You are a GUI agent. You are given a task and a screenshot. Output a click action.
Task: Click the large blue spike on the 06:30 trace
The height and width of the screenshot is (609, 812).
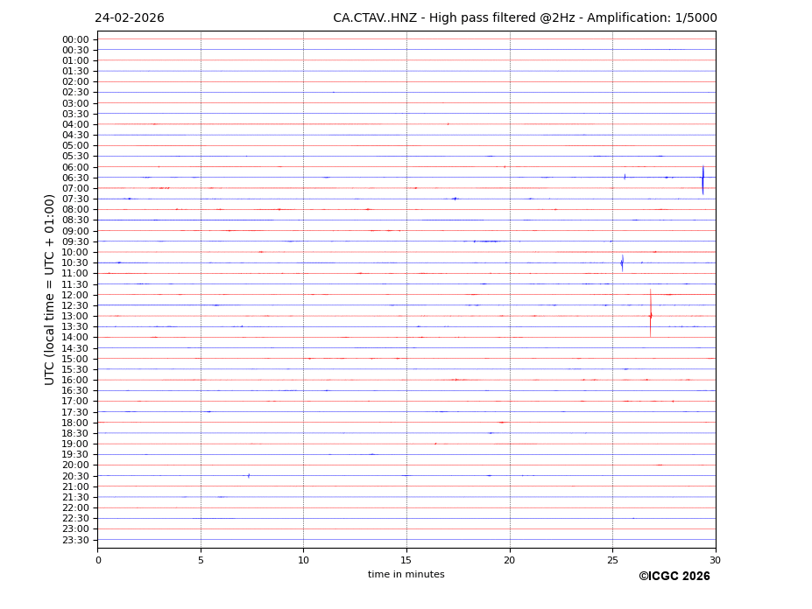(703, 179)
